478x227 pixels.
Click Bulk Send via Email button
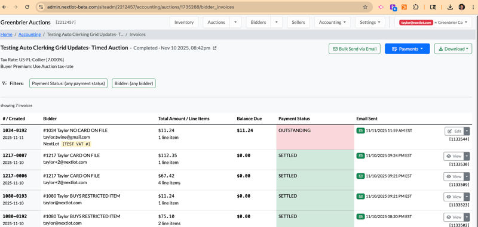354,49
